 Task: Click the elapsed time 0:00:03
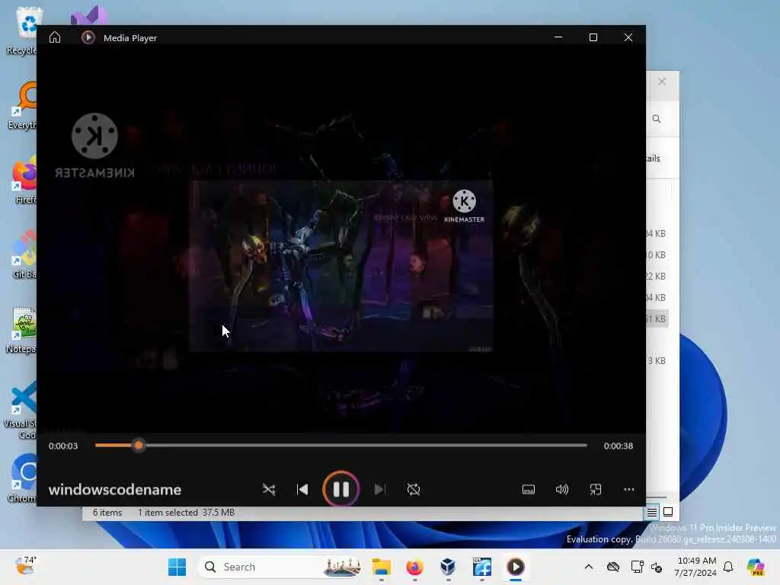(63, 446)
